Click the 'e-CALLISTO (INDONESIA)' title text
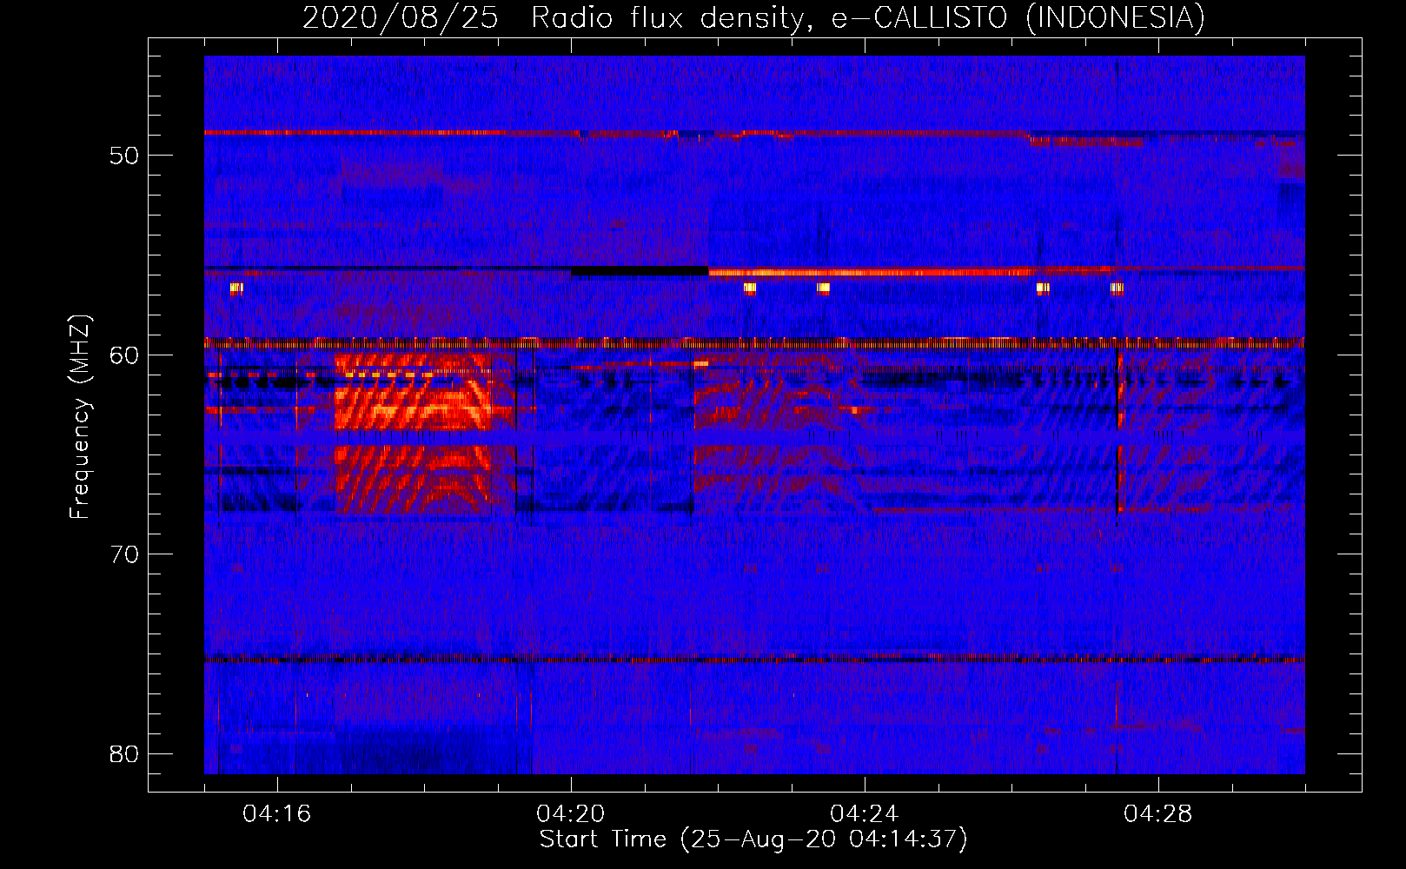 click(1018, 17)
